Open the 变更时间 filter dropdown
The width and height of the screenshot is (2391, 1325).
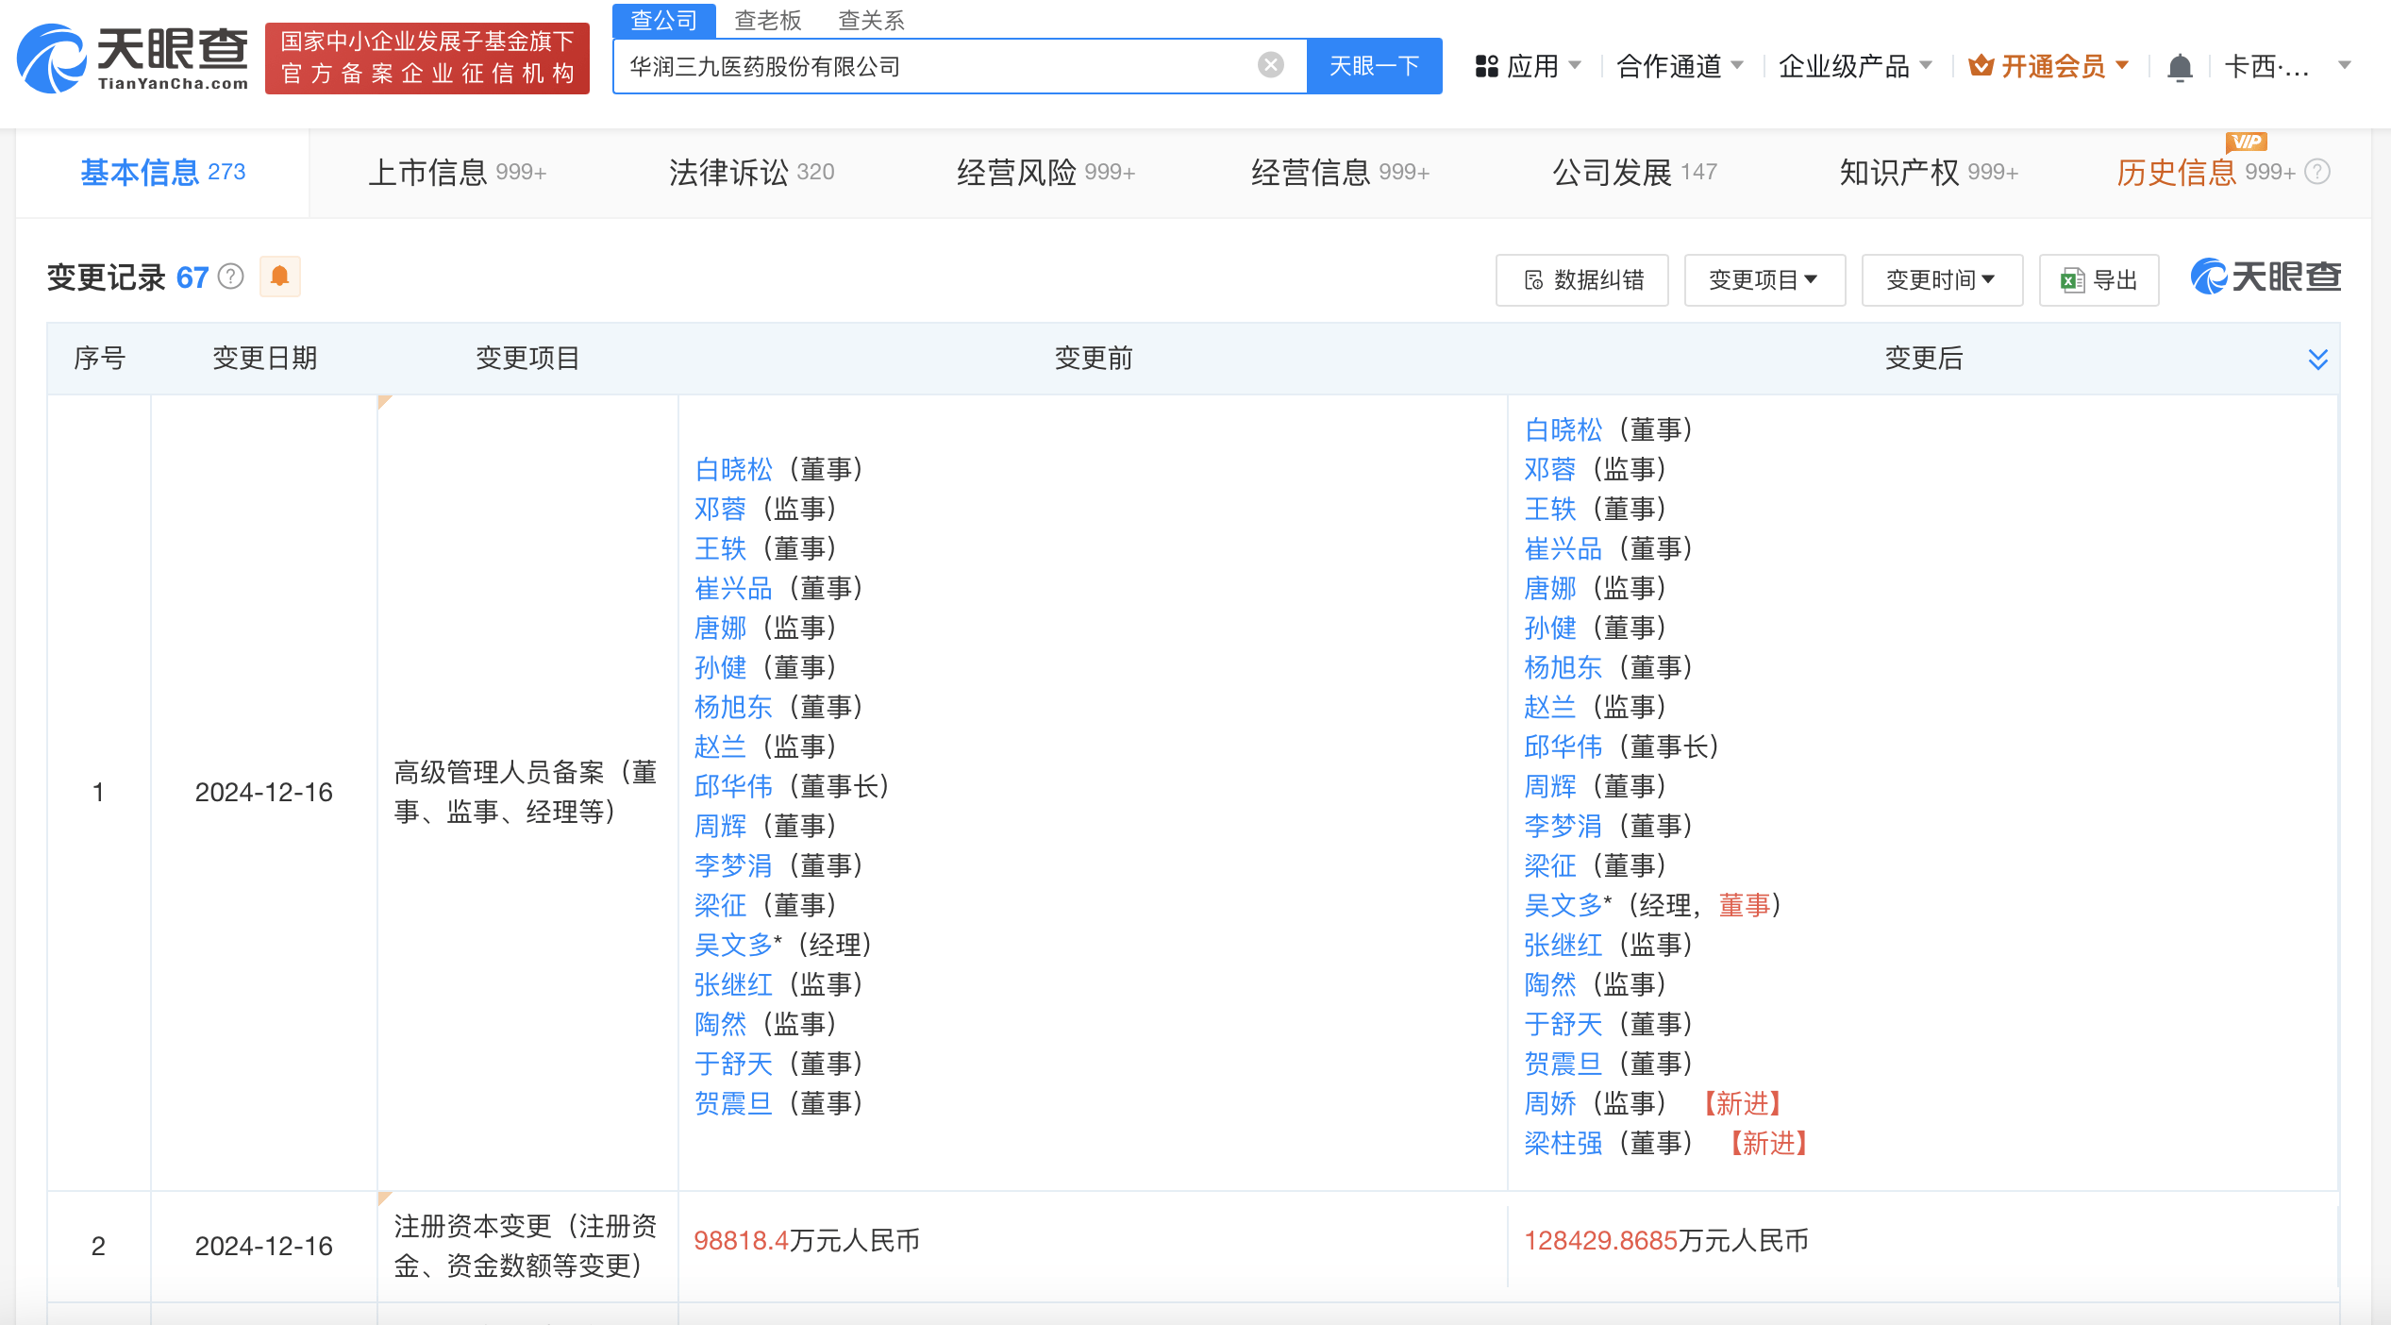click(x=1941, y=280)
